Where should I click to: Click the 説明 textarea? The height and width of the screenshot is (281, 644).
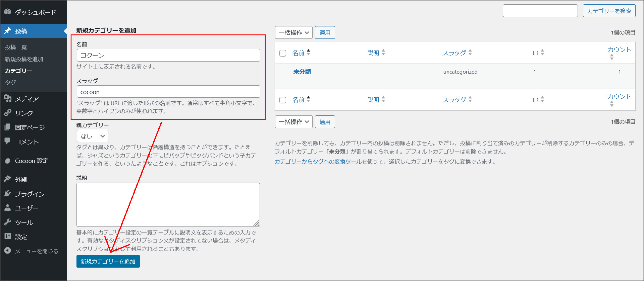point(168,205)
